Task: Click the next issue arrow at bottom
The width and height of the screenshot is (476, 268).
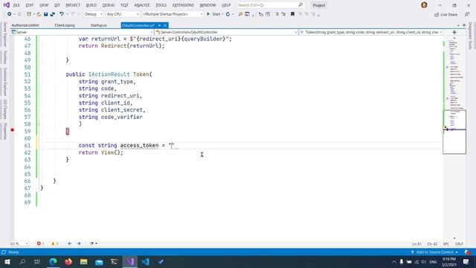Action: (79, 243)
